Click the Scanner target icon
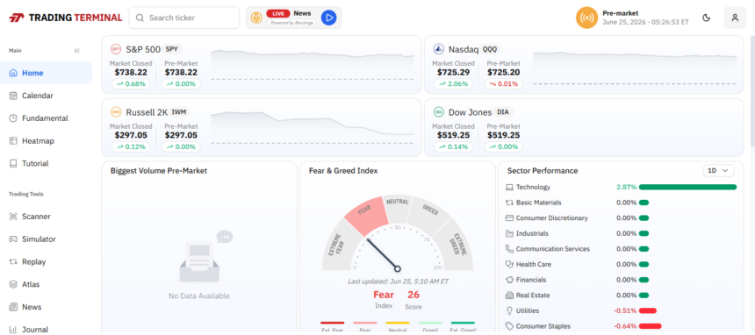The height and width of the screenshot is (335, 755). [13, 217]
